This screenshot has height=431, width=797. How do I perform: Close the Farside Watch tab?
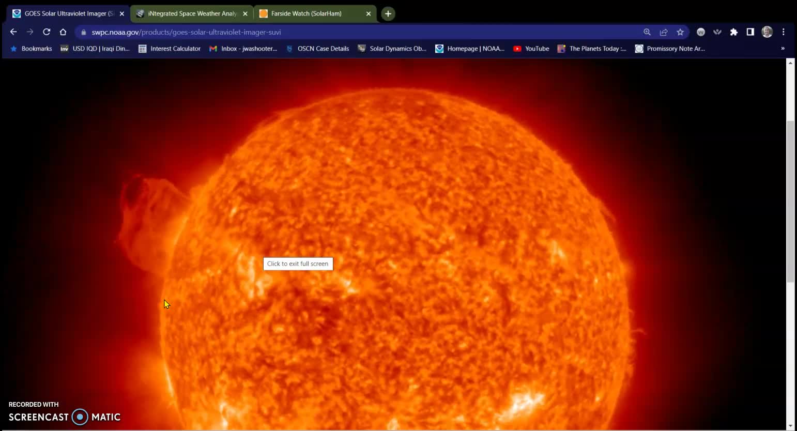pyautogui.click(x=369, y=14)
